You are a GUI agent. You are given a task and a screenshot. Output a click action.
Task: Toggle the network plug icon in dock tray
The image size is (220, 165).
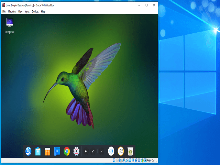tap(93, 151)
